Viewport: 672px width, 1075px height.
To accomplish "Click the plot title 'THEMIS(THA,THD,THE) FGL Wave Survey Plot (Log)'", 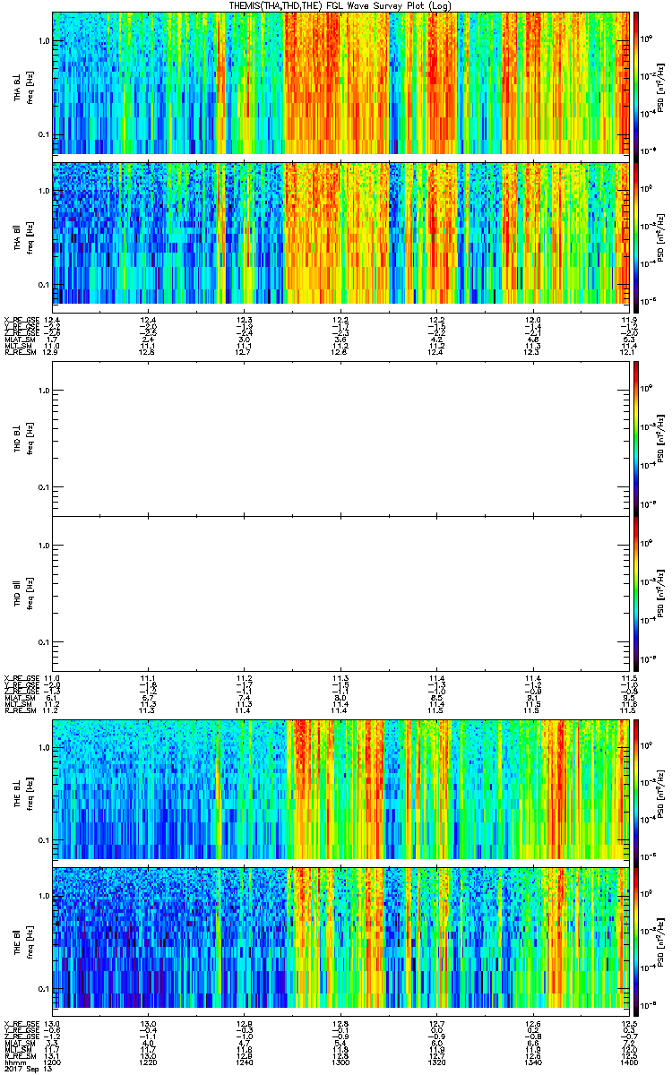I will coord(340,5).
